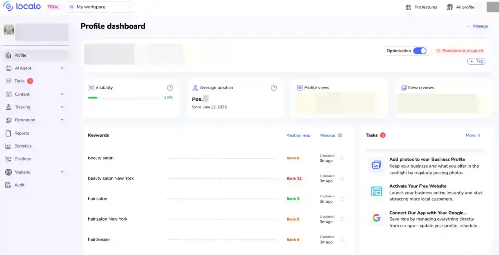Click the Visibility help question mark
The image size is (499, 255).
pyautogui.click(x=170, y=88)
